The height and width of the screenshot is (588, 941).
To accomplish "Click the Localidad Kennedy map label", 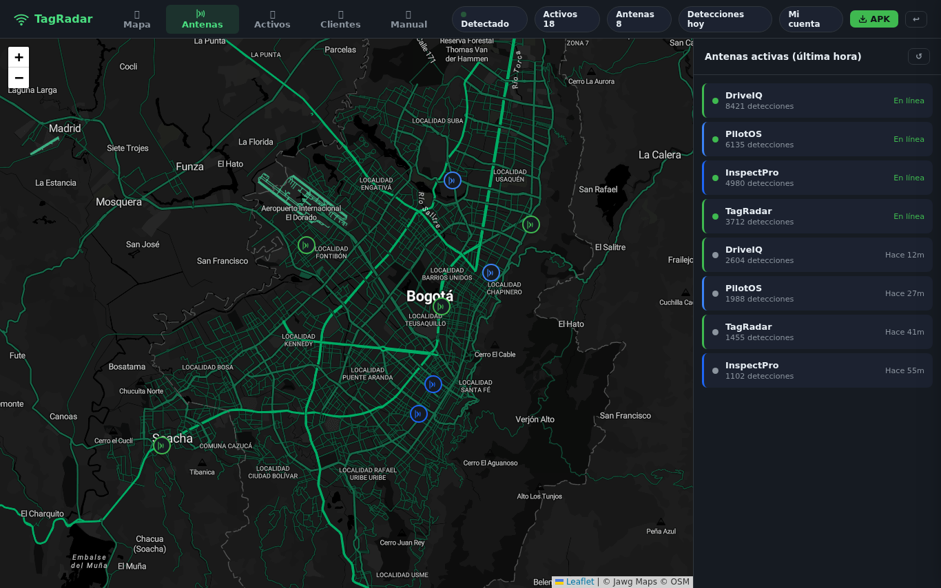I will pyautogui.click(x=298, y=340).
